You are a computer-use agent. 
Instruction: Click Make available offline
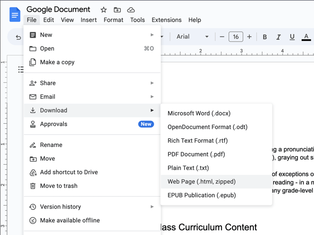pyautogui.click(x=92, y=220)
